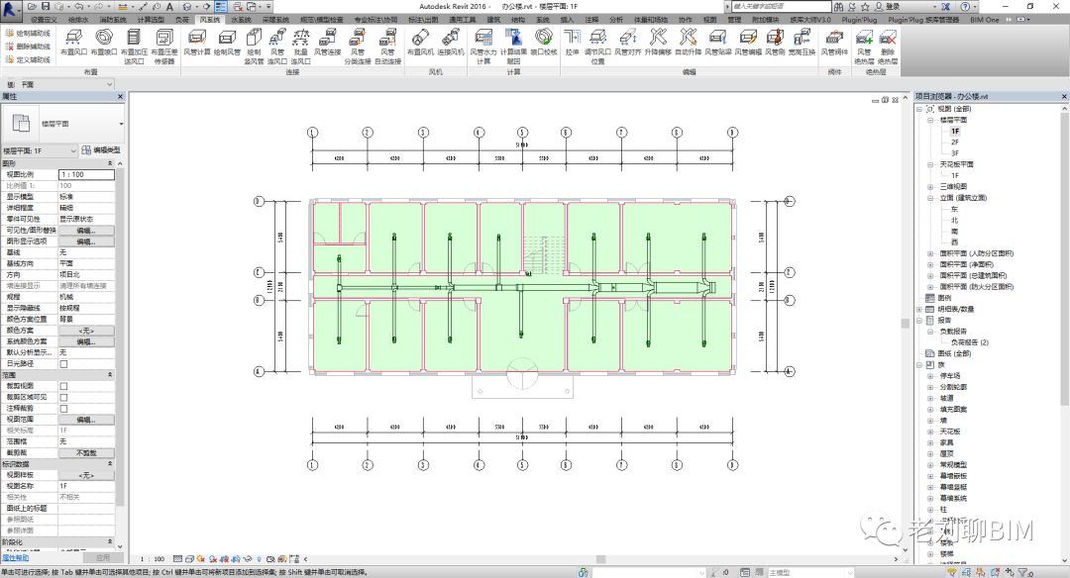Open 风管水力计算 hydraulic calculation

click(483, 48)
